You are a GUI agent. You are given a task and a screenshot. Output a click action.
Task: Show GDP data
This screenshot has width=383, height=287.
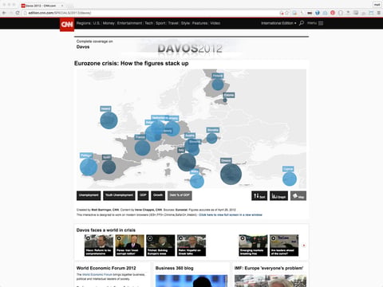pyautogui.click(x=143, y=195)
